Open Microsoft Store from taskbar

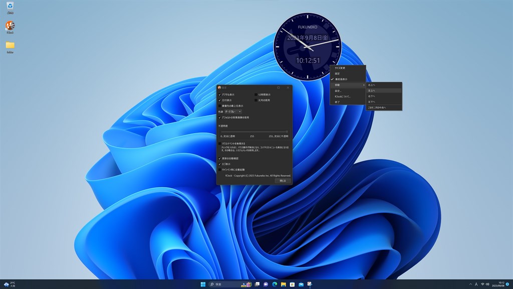click(x=292, y=284)
